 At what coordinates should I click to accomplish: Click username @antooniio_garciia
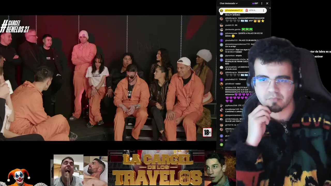[x=233, y=29]
